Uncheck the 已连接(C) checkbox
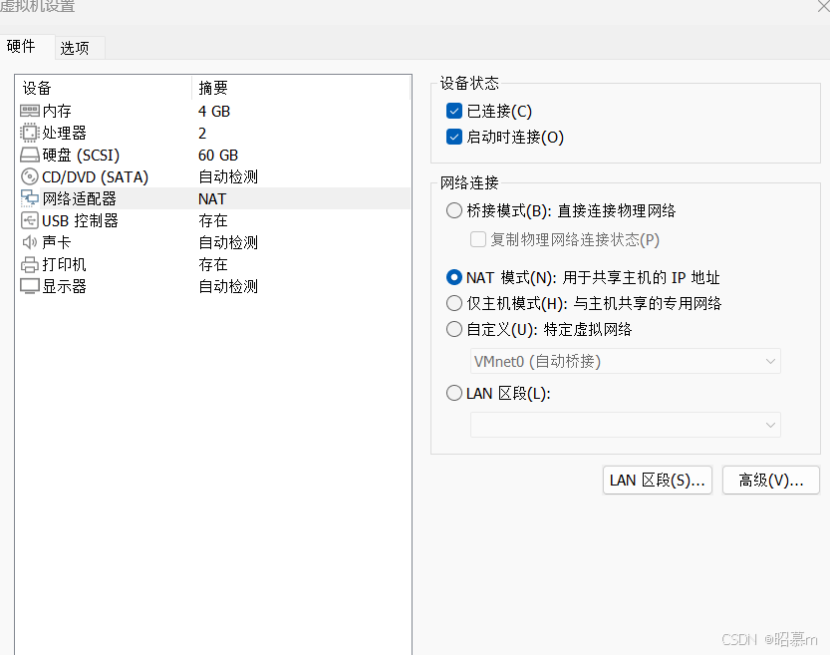Screen dimensions: 830x655 pos(454,111)
